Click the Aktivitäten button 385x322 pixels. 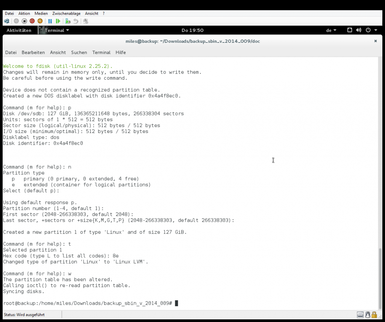click(19, 30)
